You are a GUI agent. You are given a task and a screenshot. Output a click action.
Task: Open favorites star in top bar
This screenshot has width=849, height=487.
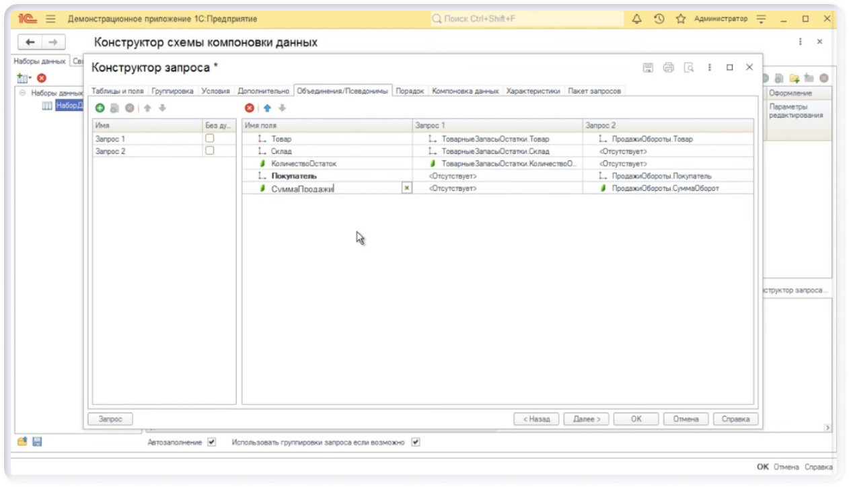click(681, 19)
